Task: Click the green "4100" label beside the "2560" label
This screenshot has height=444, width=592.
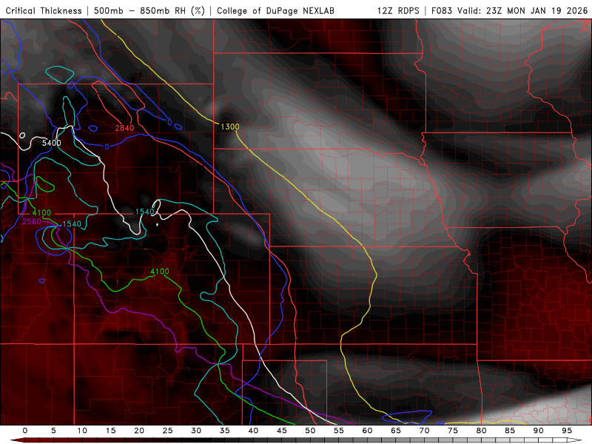Action: pyautogui.click(x=41, y=212)
